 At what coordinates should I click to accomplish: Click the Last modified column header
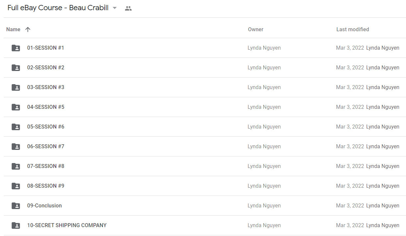pyautogui.click(x=353, y=29)
